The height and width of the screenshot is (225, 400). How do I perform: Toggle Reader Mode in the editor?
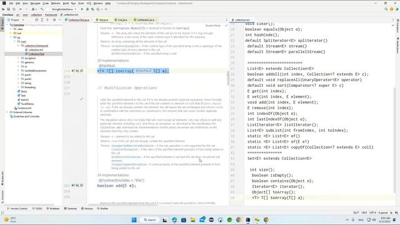click(213, 26)
